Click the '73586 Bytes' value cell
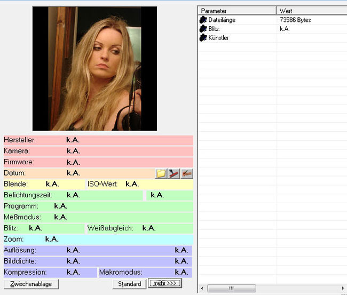 click(295, 20)
